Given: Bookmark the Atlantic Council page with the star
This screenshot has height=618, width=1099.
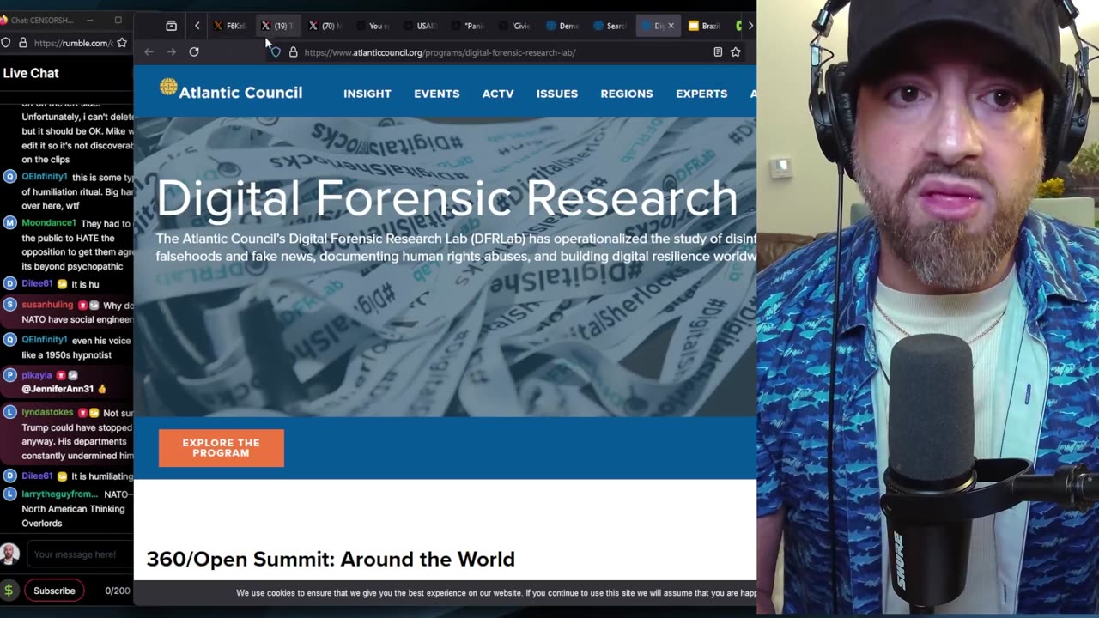Looking at the screenshot, I should tap(736, 52).
